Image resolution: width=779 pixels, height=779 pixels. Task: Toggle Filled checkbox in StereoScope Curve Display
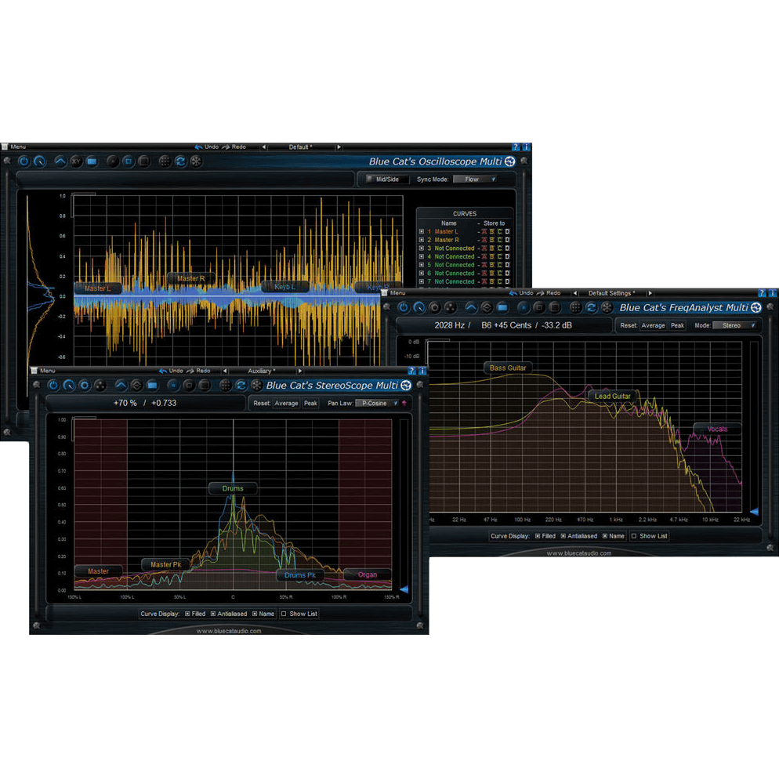pos(187,614)
